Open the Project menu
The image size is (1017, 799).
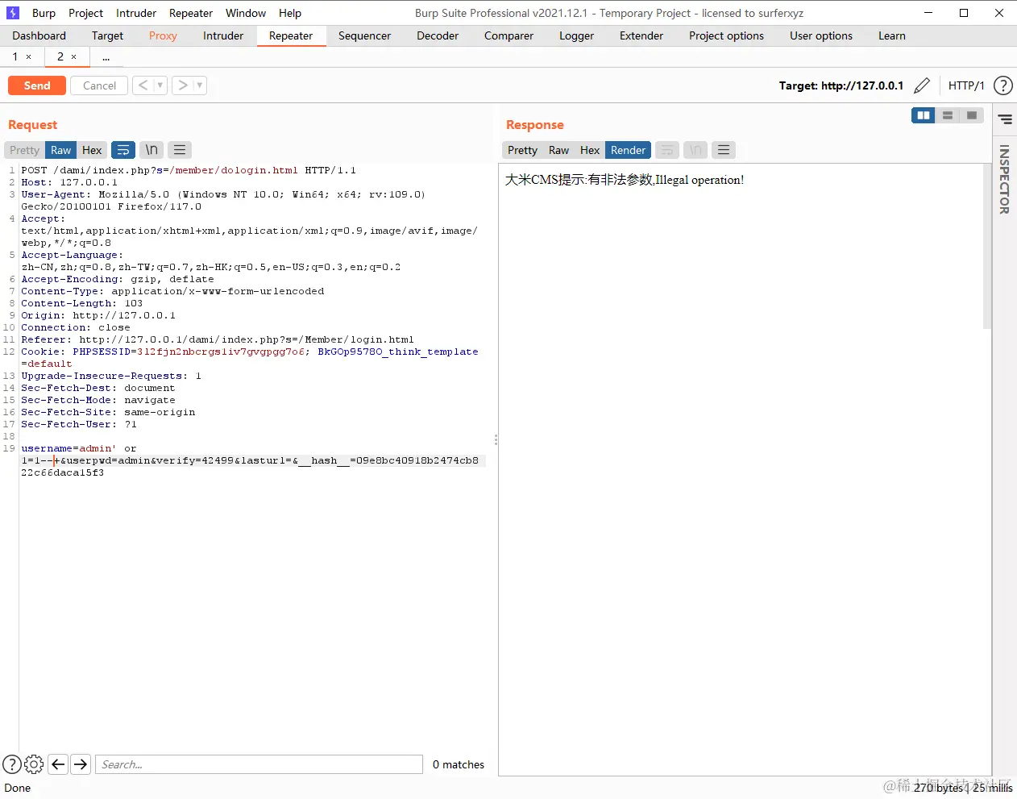point(85,13)
